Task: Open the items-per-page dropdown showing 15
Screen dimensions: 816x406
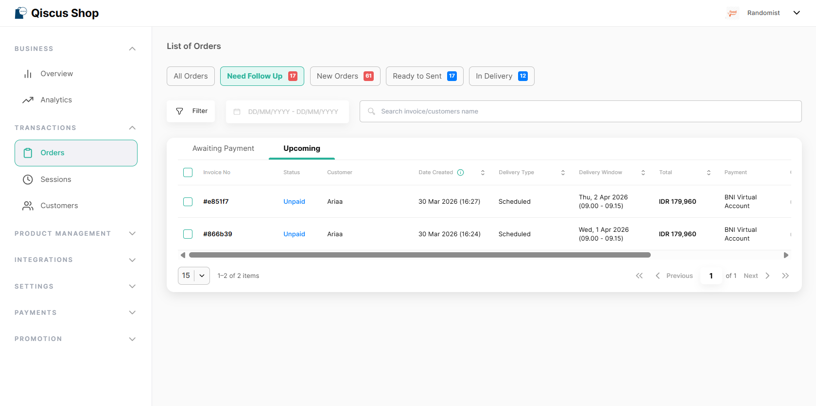Action: coord(194,276)
